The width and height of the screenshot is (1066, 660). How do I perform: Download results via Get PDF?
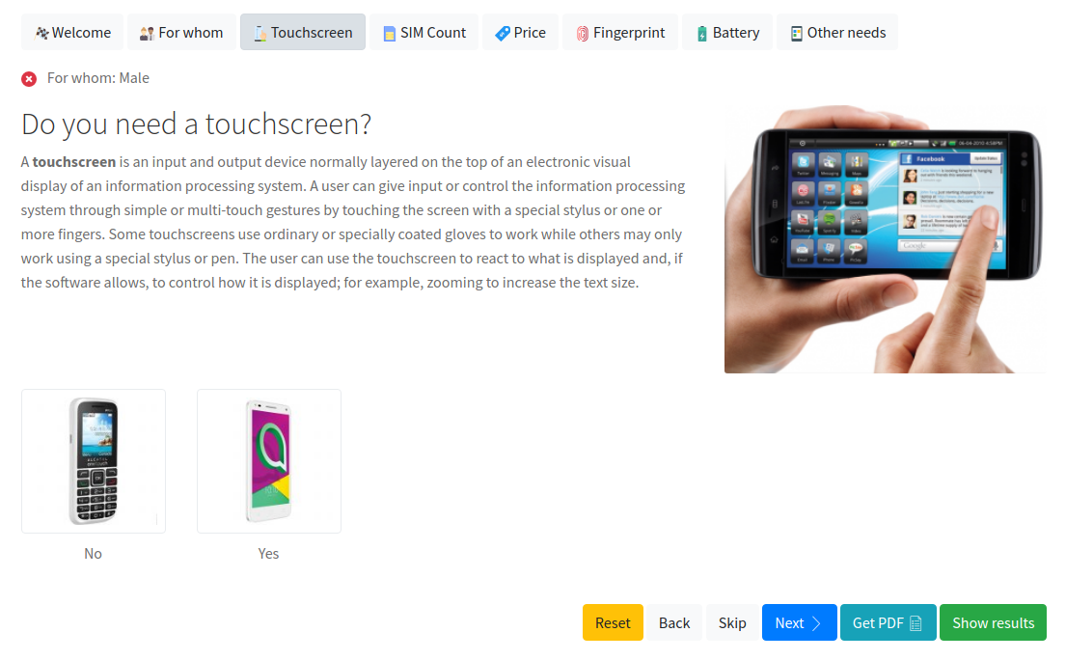[888, 622]
